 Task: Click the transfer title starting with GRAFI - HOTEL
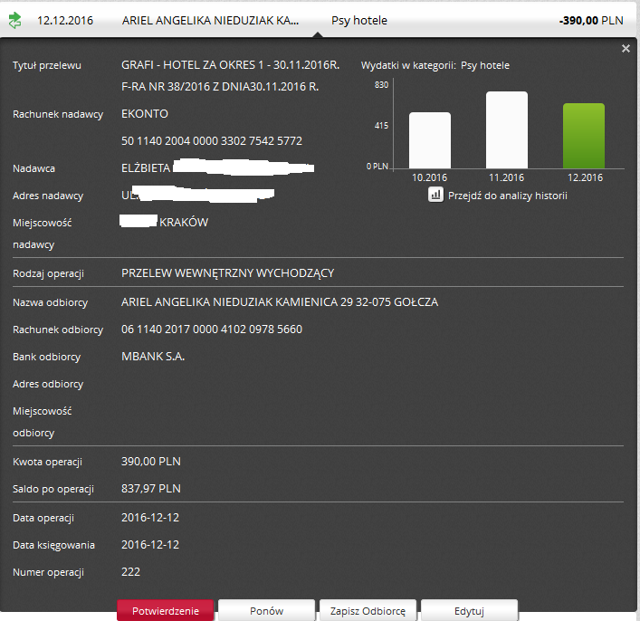pos(230,65)
